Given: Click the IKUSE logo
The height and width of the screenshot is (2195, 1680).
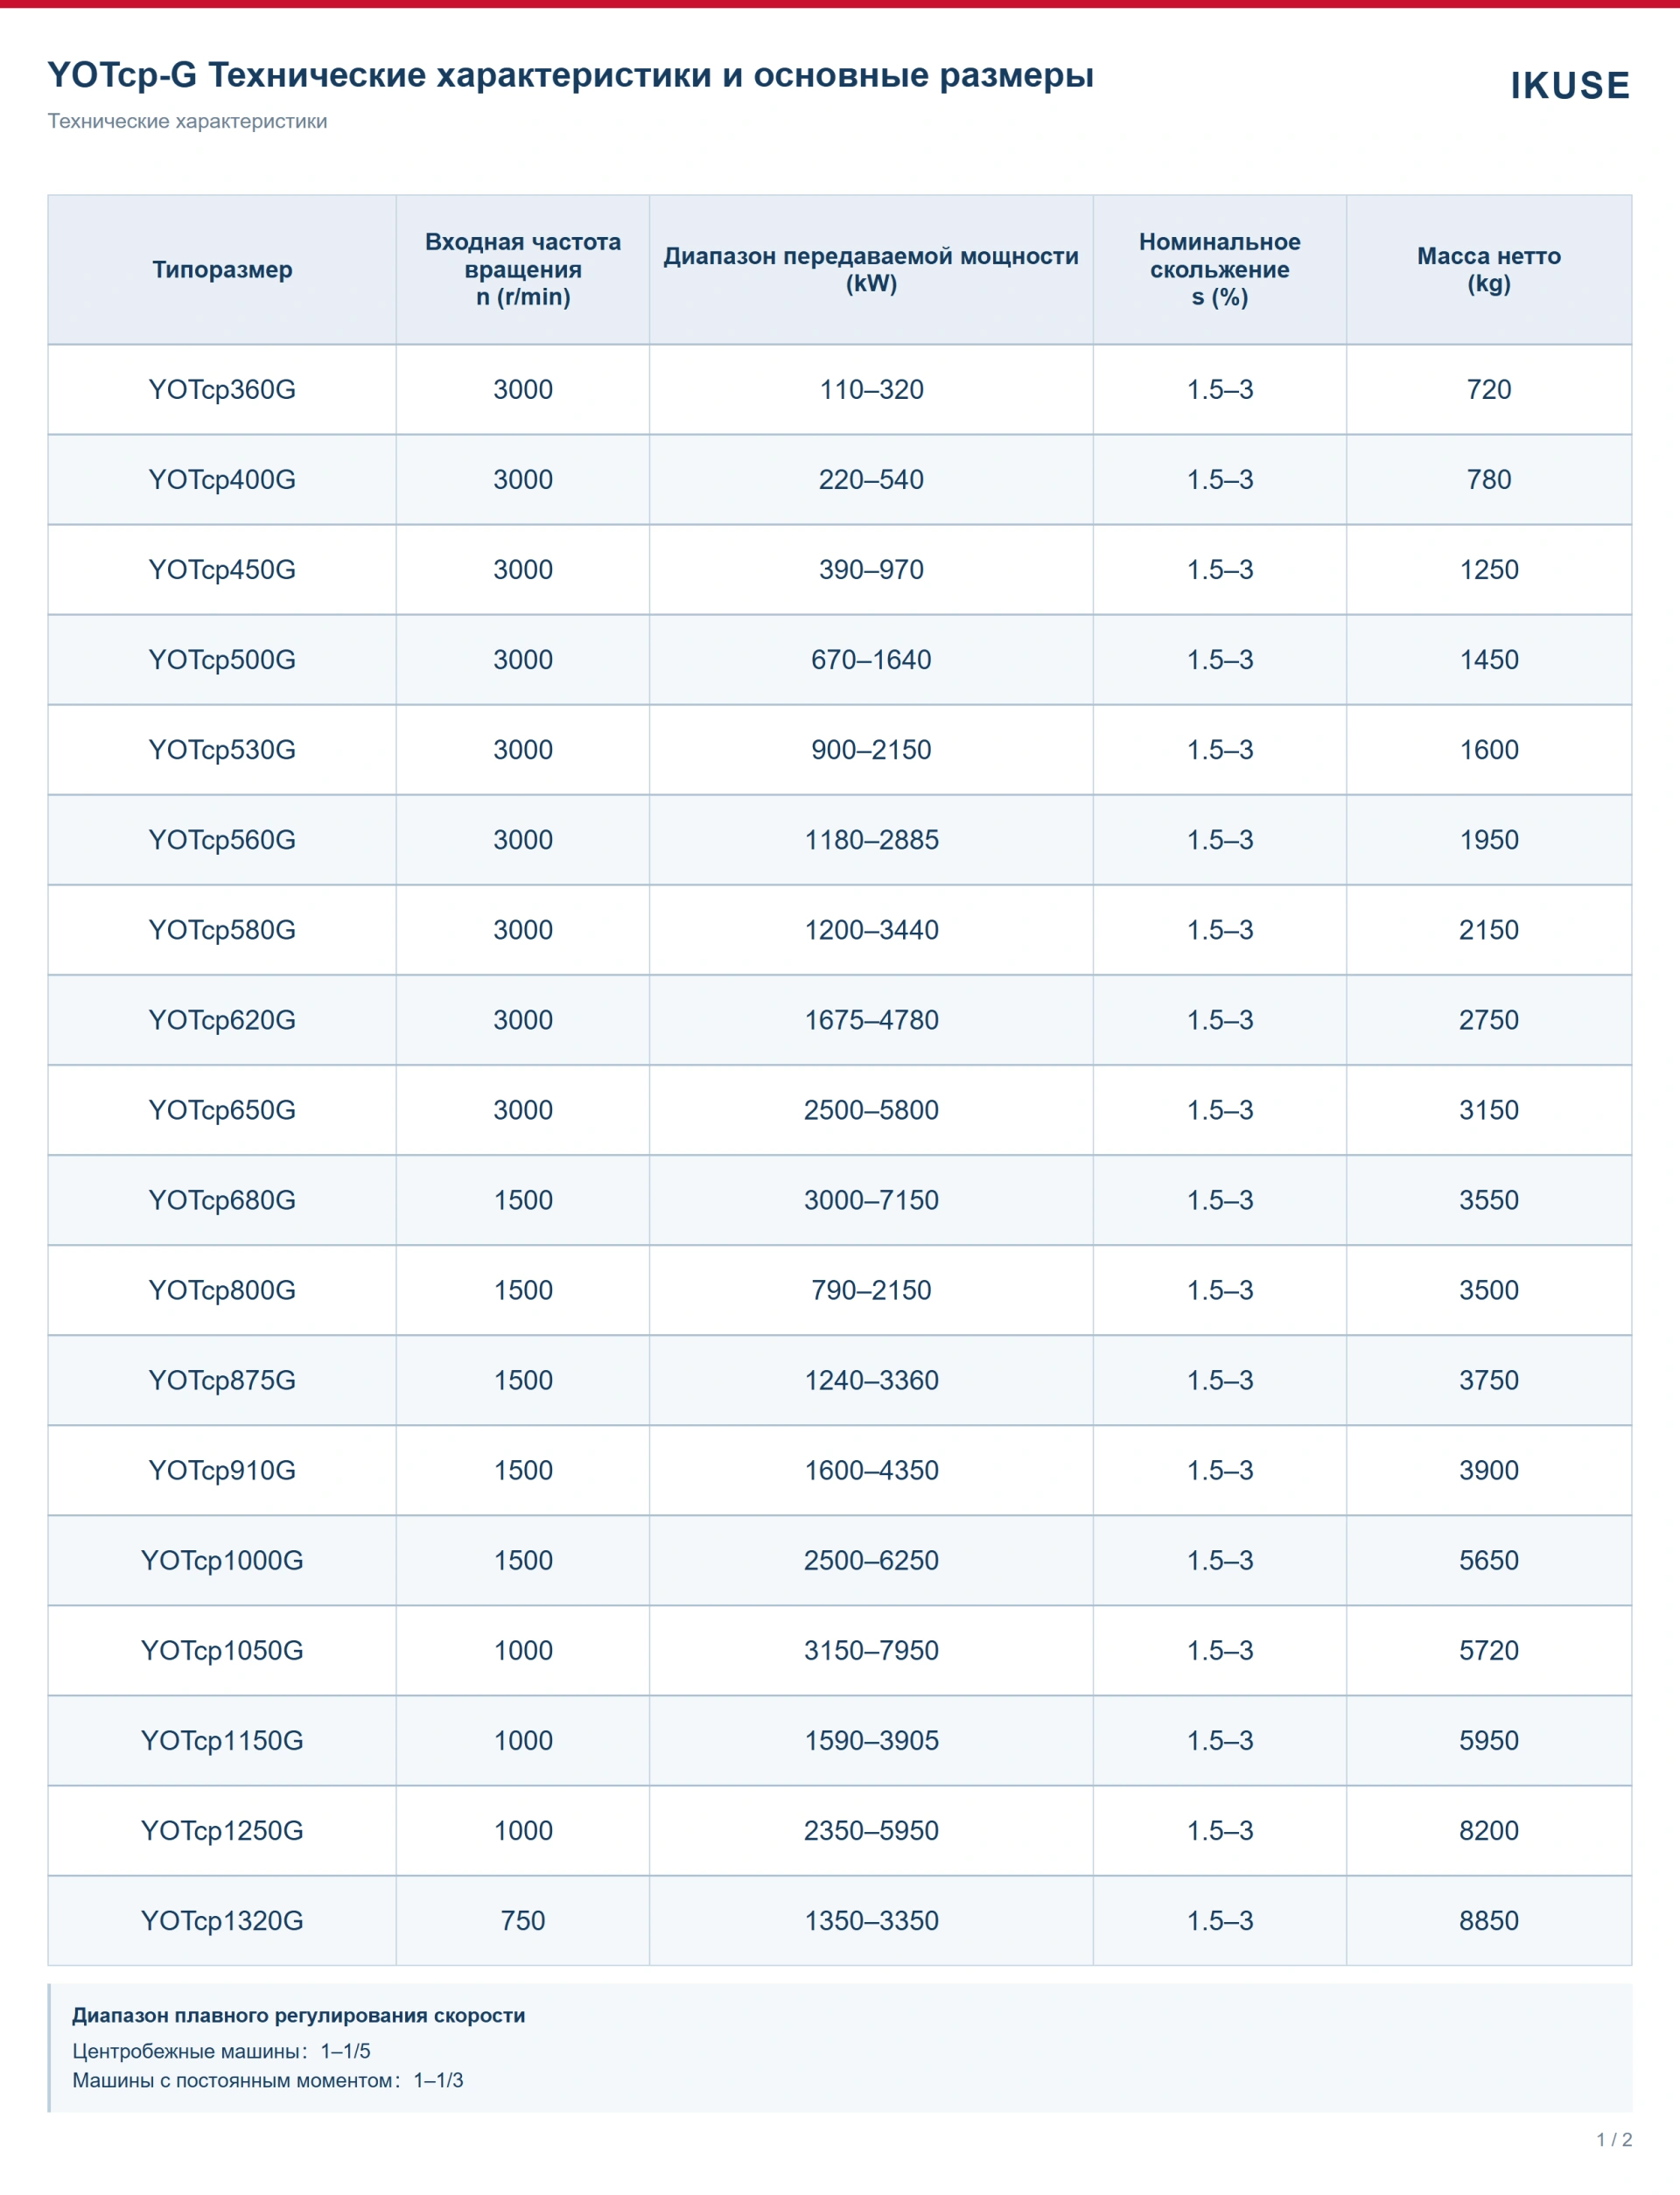Looking at the screenshot, I should point(1569,86).
